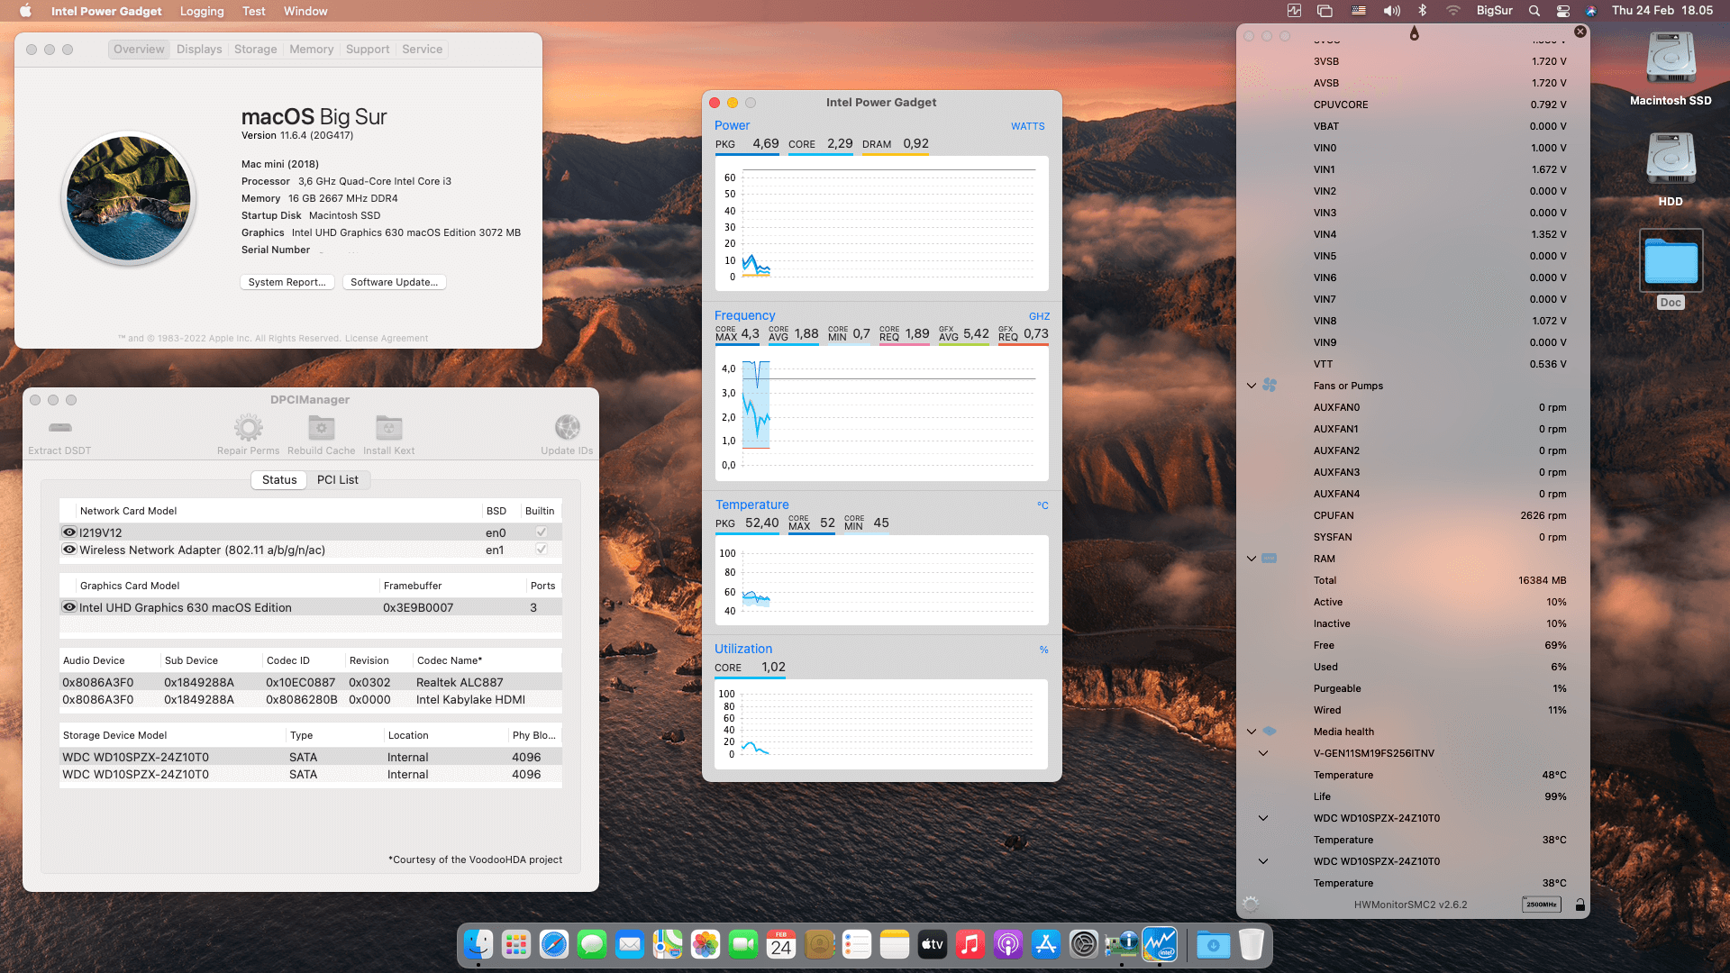Viewport: 1730px width, 973px height.
Task: Click the Spotlight search icon
Action: pos(1534,11)
